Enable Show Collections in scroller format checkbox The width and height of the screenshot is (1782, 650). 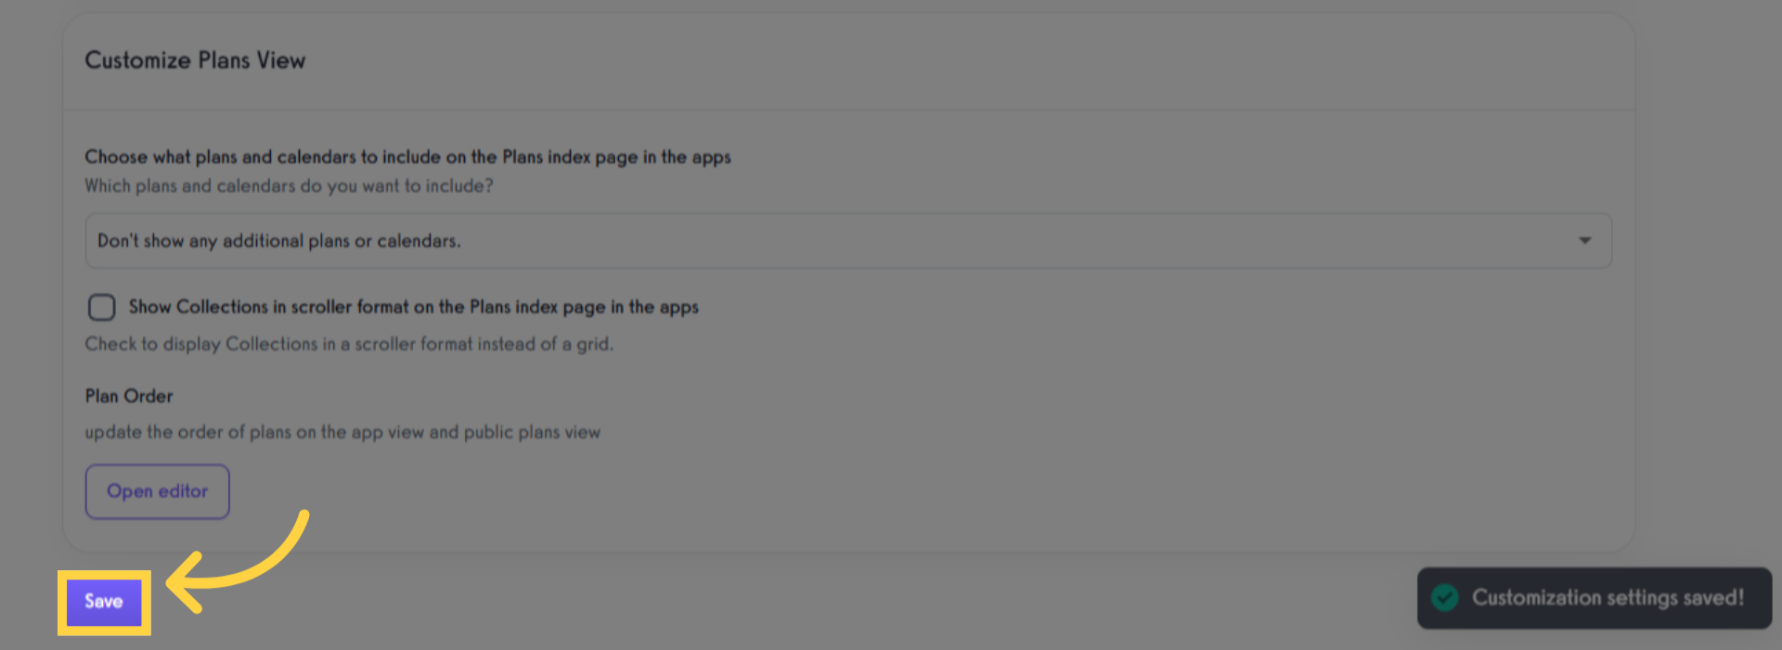click(x=101, y=307)
